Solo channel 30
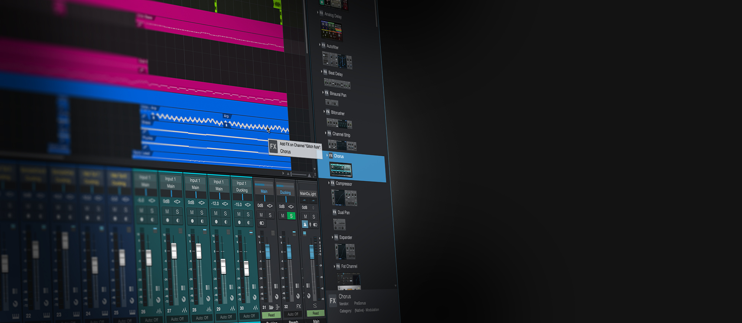The image size is (742, 323). [x=248, y=214]
